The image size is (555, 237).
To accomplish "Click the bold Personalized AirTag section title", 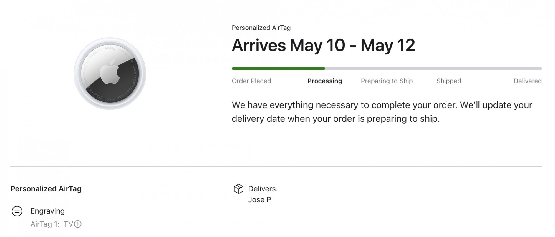I will point(46,189).
